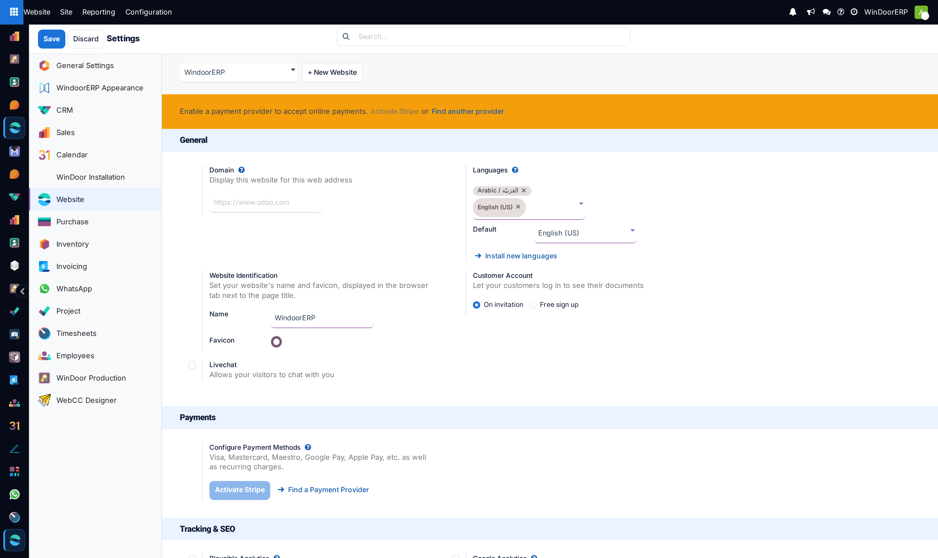The image size is (938, 558).
Task: Click the website Name input field
Action: tap(322, 318)
